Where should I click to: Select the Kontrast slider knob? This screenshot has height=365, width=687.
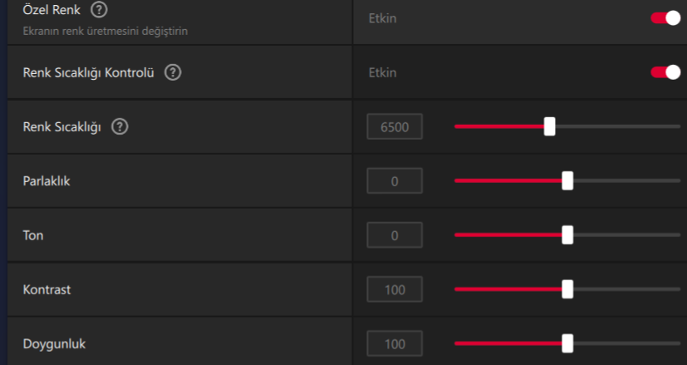click(567, 289)
